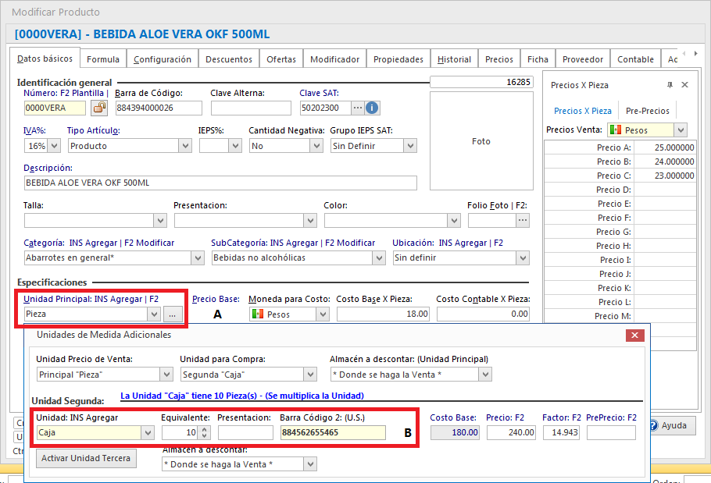
Task: Expand Precios Venta currency dropdown
Action: point(680,130)
